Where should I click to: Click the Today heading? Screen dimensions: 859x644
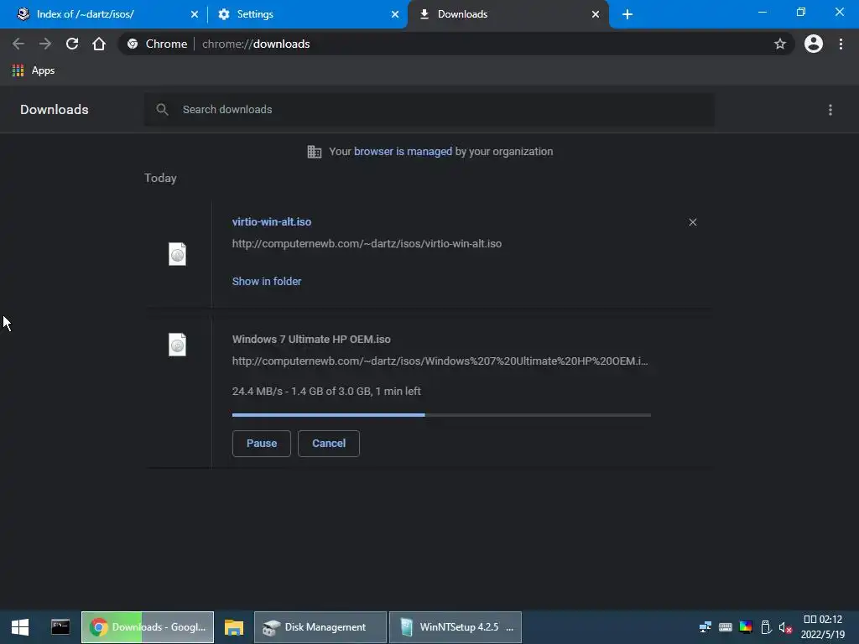[160, 178]
